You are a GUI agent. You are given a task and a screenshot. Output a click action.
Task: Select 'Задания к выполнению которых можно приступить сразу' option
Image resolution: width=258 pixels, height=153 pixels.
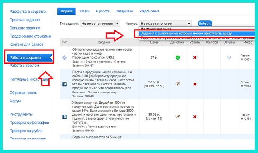click(x=197, y=34)
